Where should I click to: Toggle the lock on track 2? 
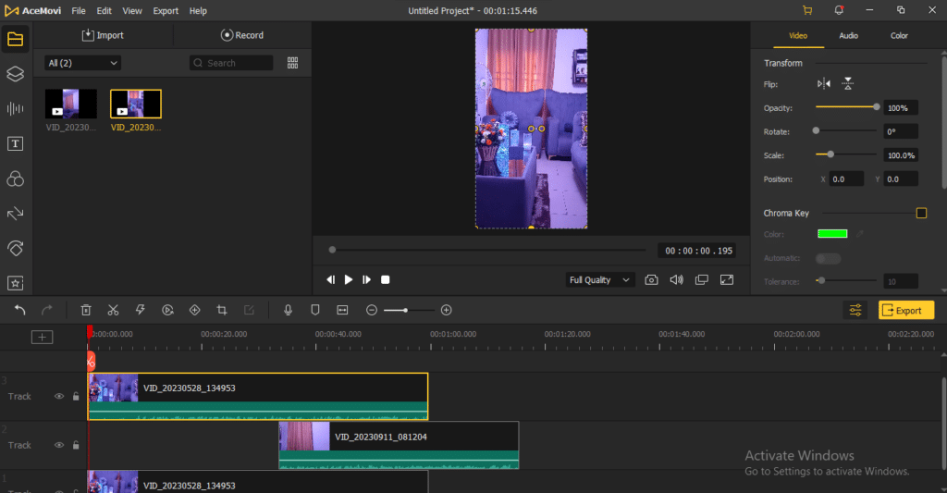pos(76,445)
